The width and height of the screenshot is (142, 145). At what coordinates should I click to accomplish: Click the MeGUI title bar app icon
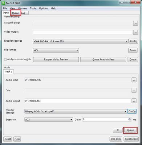pos(3,3)
